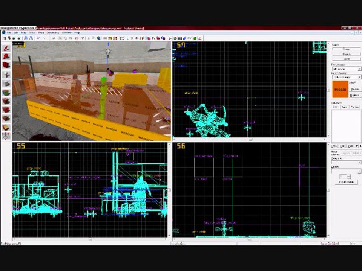Open the Tools menu
The width and height of the screenshot is (362, 271).
click(41, 33)
